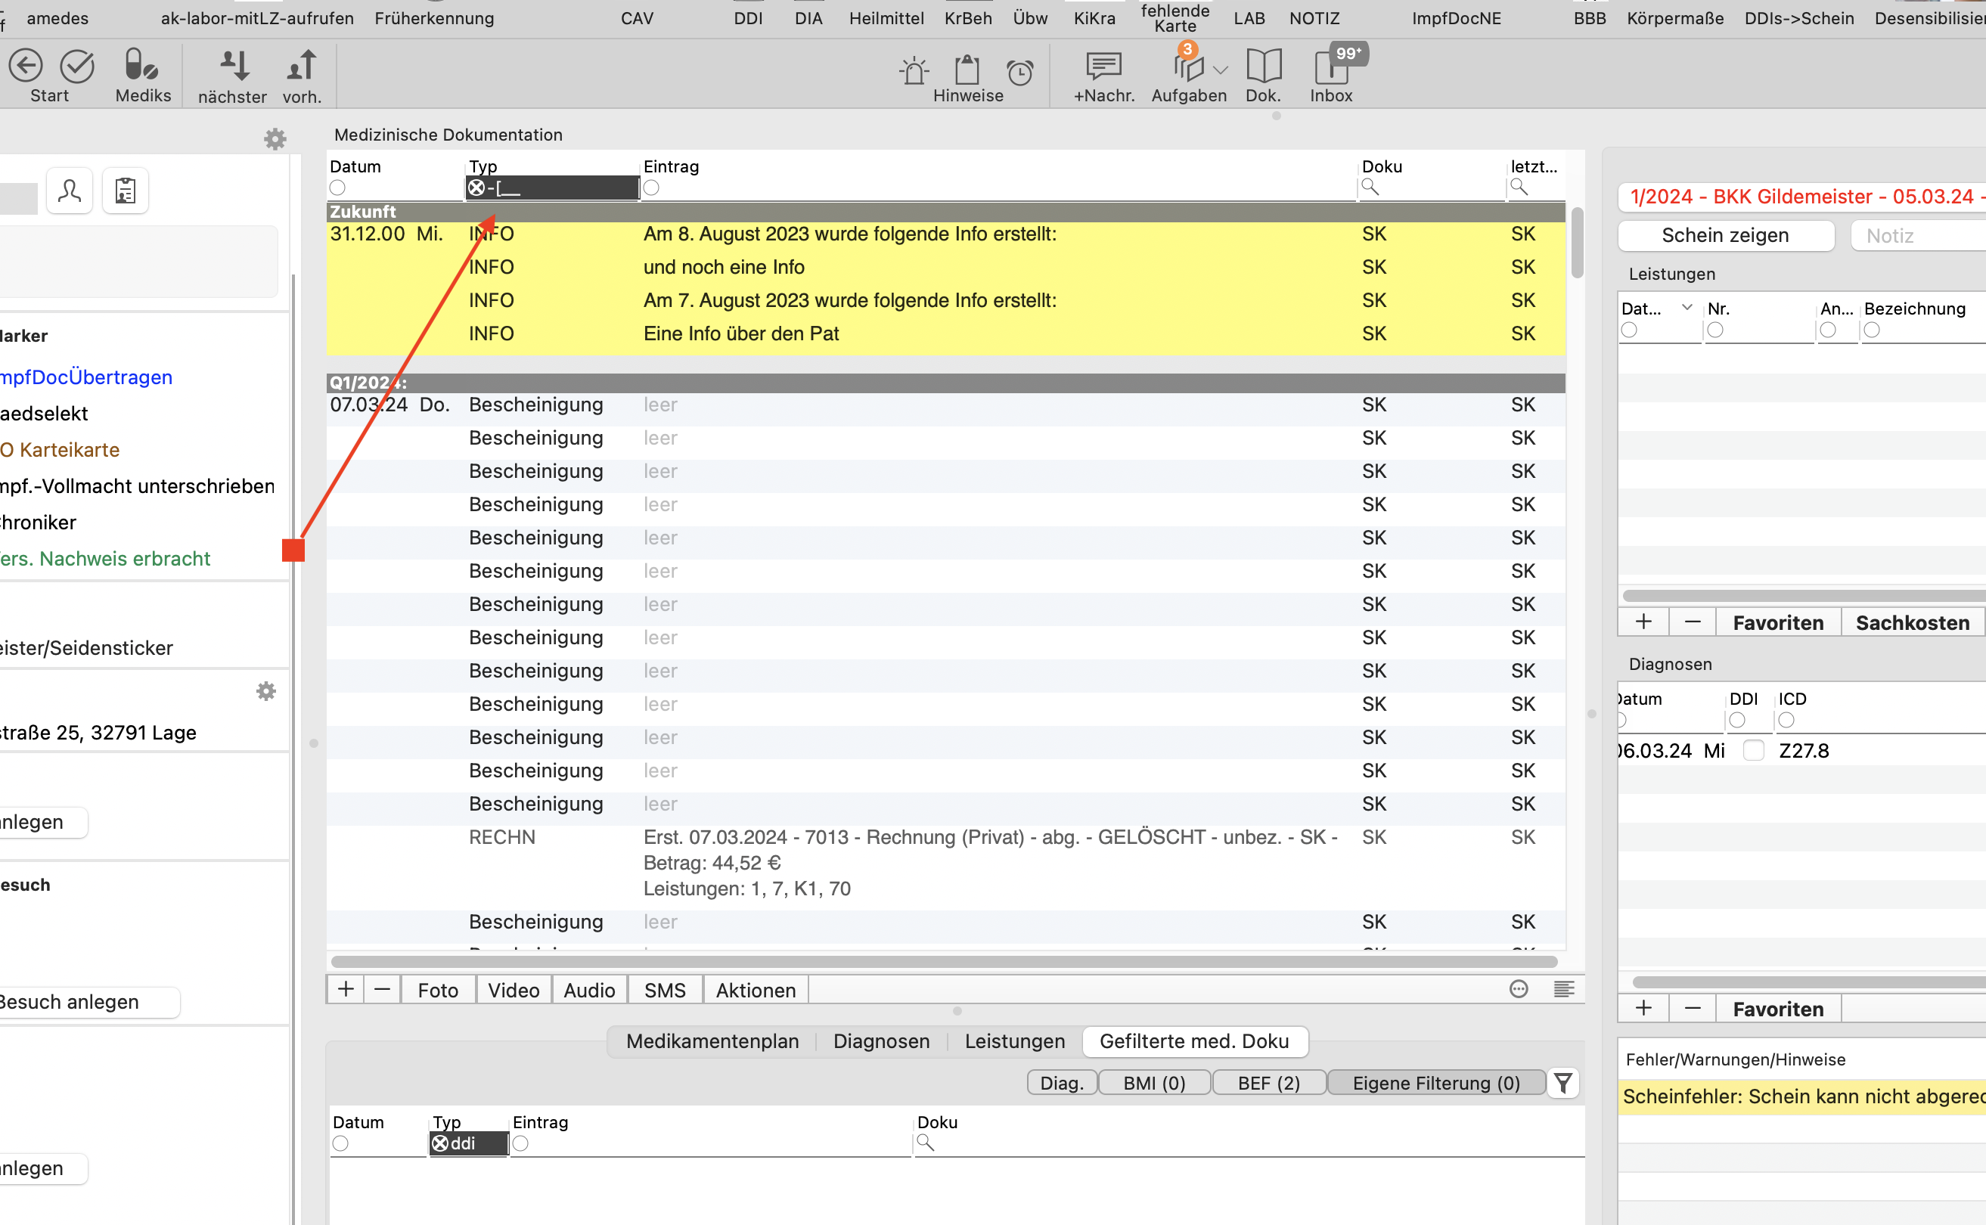Toggle the Dat... filter circle in Leistungen
This screenshot has height=1225, width=1986.
pos(1630,330)
